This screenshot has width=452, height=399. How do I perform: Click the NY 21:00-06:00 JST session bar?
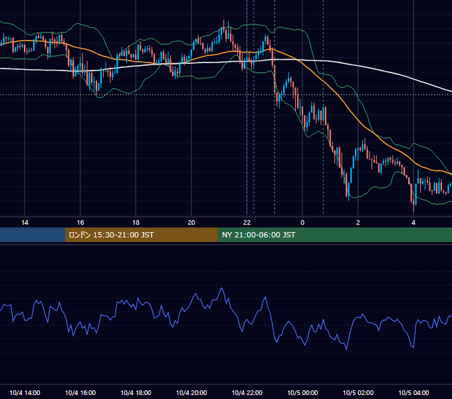pyautogui.click(x=334, y=235)
